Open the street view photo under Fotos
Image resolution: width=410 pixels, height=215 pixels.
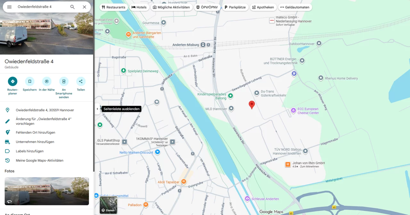pyautogui.click(x=47, y=191)
